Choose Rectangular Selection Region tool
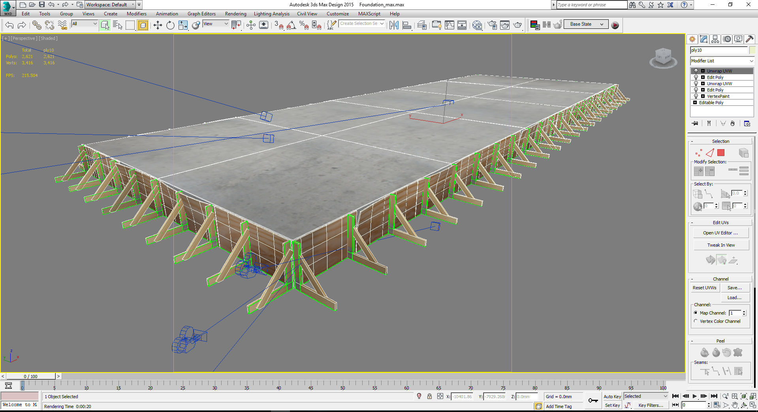Image resolution: width=758 pixels, height=412 pixels. (130, 25)
